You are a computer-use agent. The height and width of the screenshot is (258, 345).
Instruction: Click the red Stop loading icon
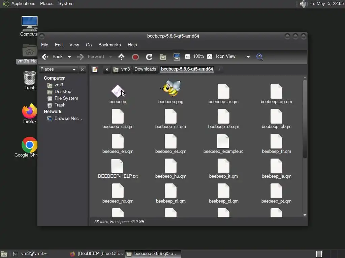pos(135,57)
